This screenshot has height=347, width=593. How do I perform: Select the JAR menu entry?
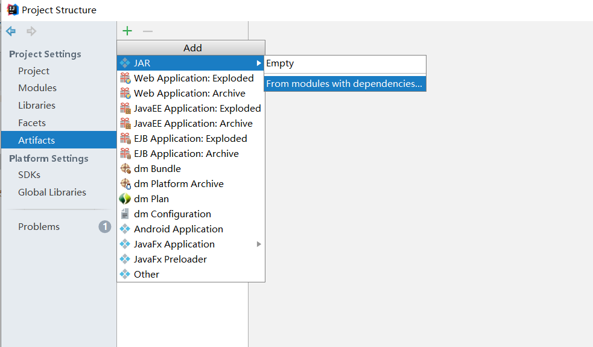point(191,63)
